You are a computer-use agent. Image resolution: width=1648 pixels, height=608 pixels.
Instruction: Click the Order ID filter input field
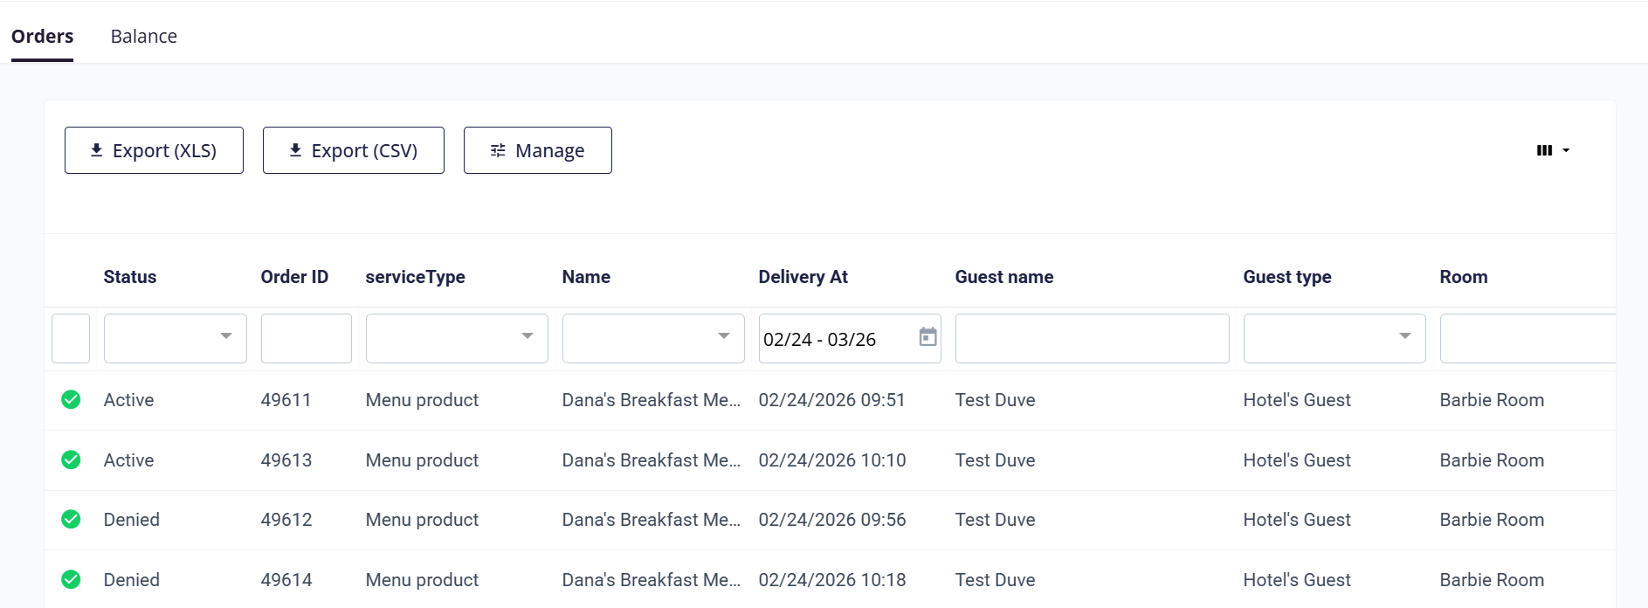pyautogui.click(x=307, y=338)
